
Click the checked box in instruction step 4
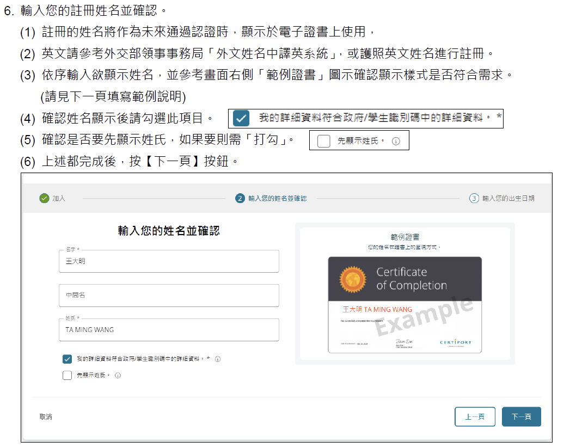pos(241,118)
